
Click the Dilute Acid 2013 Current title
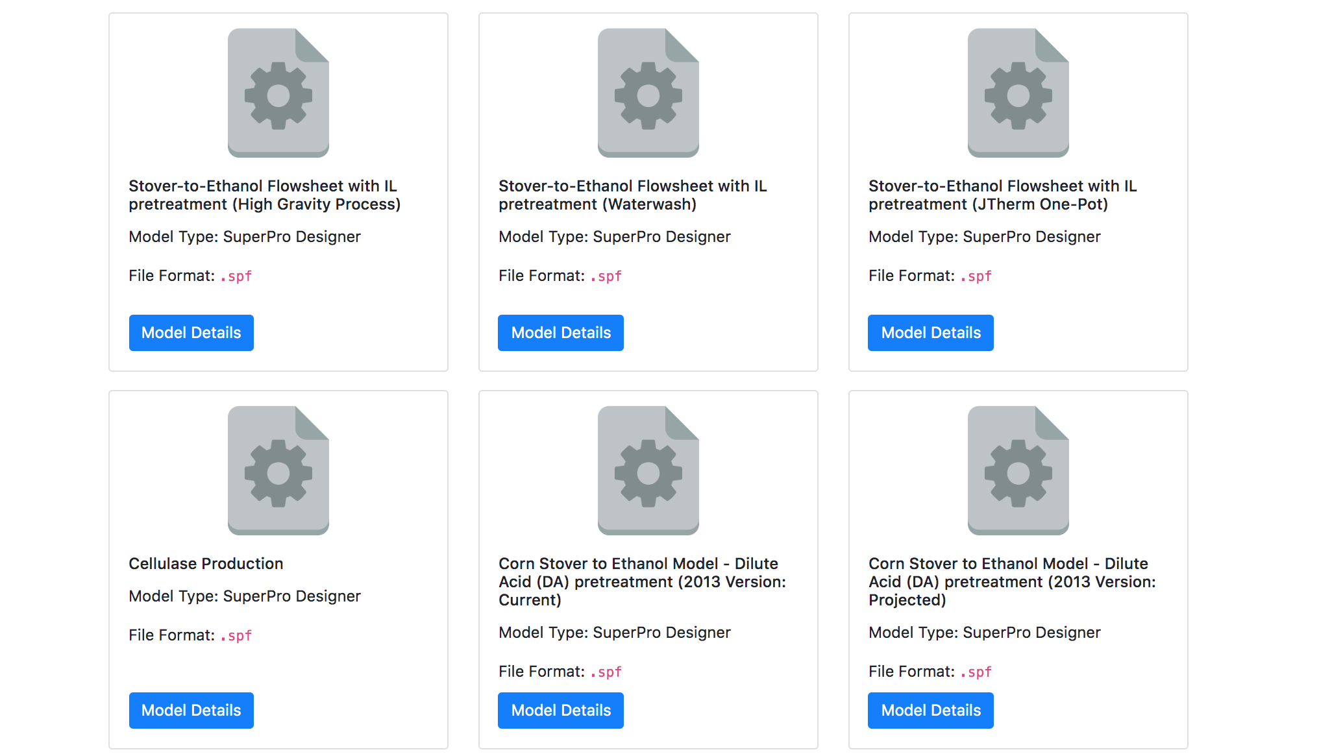coord(641,582)
